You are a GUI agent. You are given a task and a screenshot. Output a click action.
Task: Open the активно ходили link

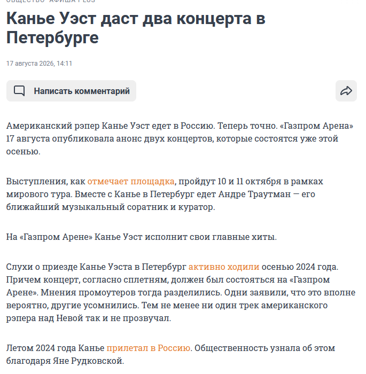(x=224, y=267)
